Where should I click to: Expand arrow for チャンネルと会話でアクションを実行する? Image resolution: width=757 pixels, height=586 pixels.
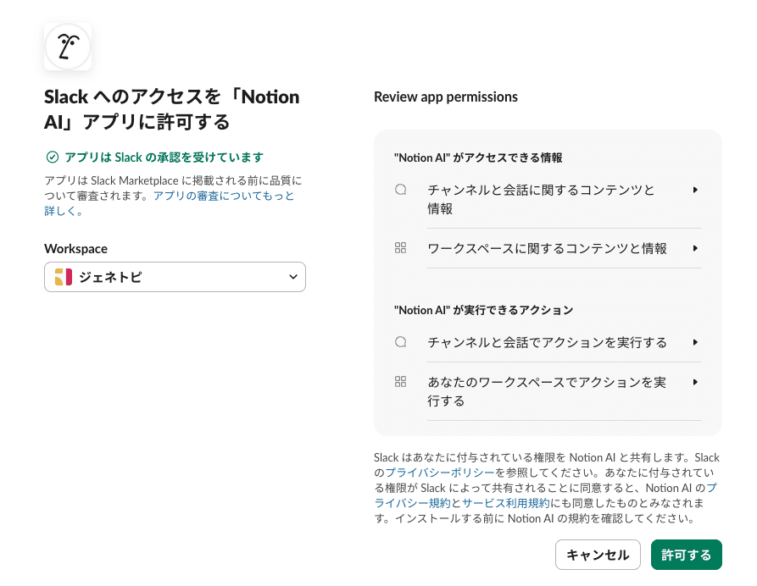tap(695, 342)
